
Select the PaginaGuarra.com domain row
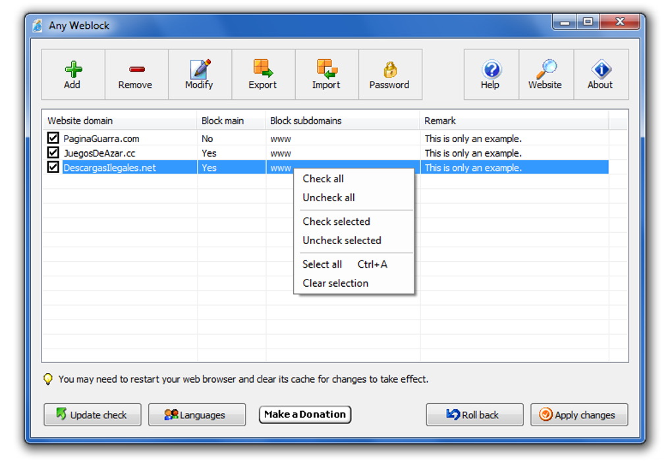point(101,139)
